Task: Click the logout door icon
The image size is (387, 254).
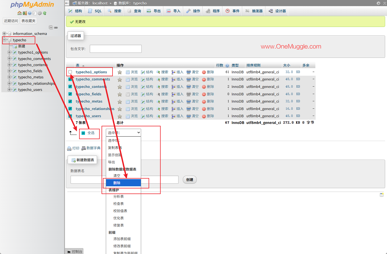Action: pyautogui.click(x=24, y=13)
